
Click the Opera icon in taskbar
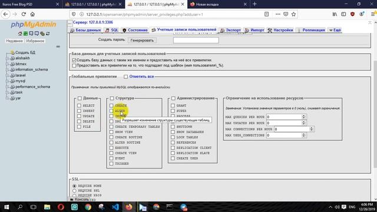(x=61, y=207)
